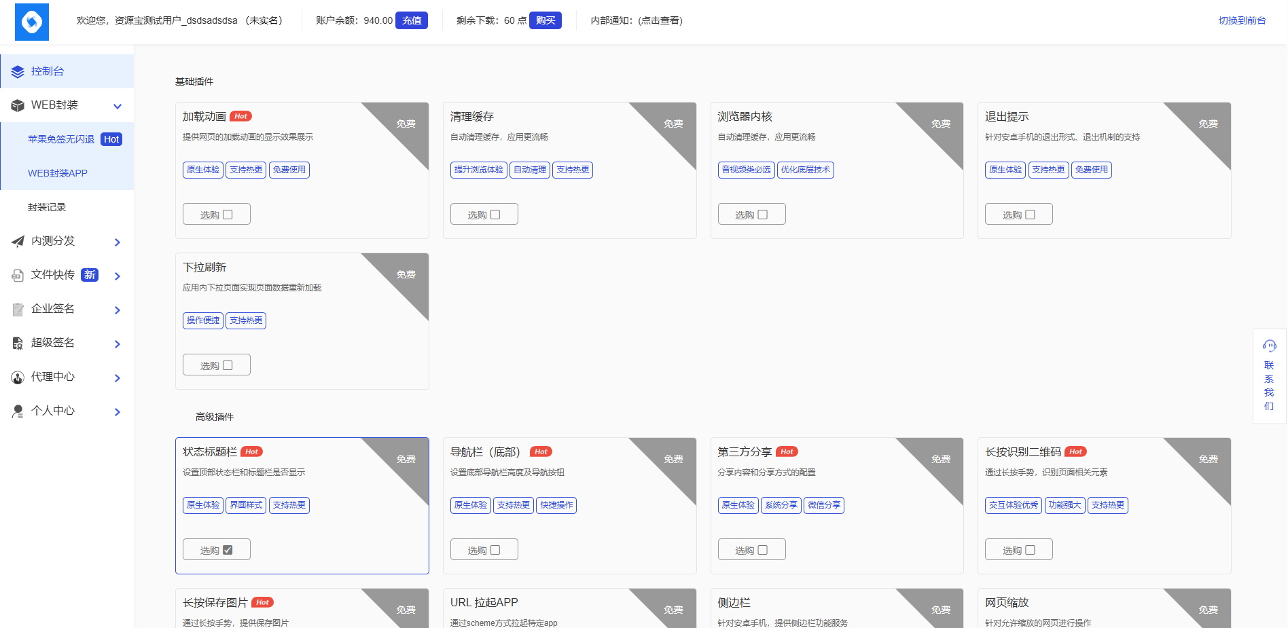1288x628 pixels.
Task: Click the 功能强大 tag on 长按识别二维码
Action: 1065,505
